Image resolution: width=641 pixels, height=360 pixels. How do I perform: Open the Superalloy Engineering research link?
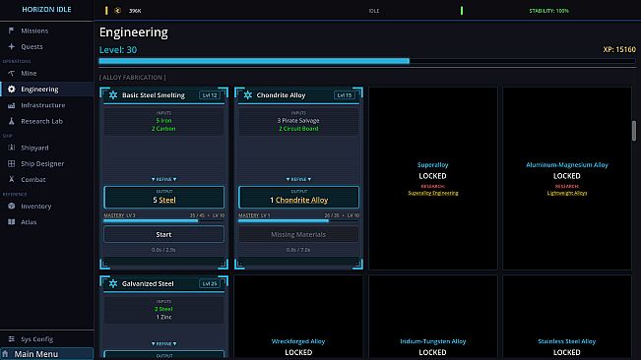(x=433, y=193)
